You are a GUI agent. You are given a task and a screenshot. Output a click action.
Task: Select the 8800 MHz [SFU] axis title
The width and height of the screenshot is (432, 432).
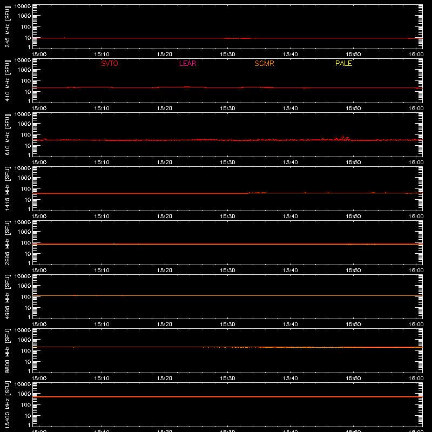click(7, 350)
